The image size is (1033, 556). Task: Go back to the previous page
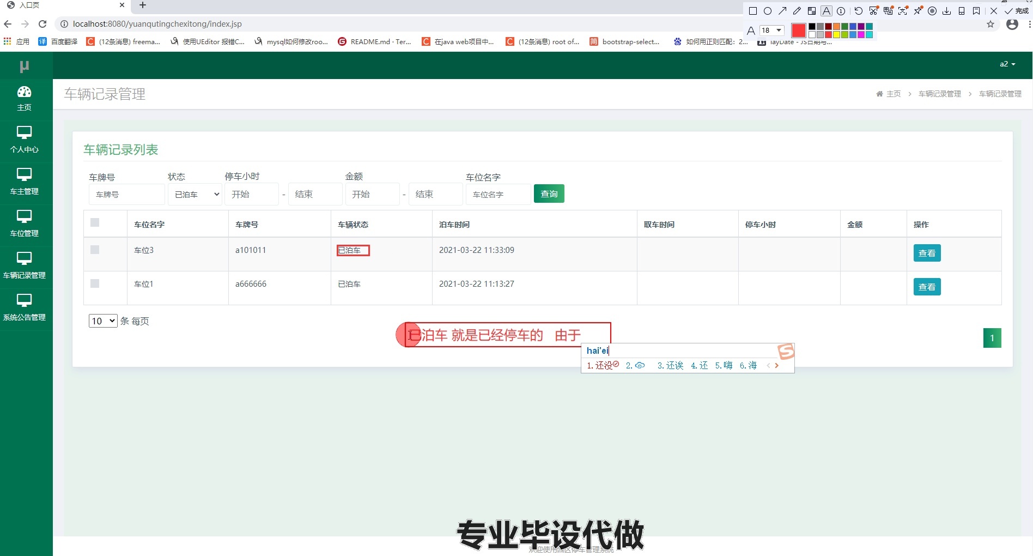pyautogui.click(x=8, y=24)
